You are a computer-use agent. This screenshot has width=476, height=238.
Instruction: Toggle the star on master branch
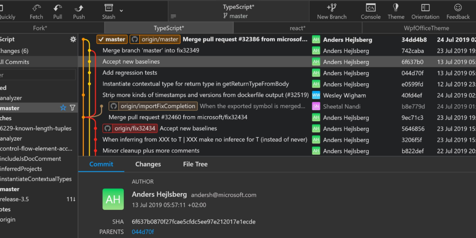click(x=63, y=108)
